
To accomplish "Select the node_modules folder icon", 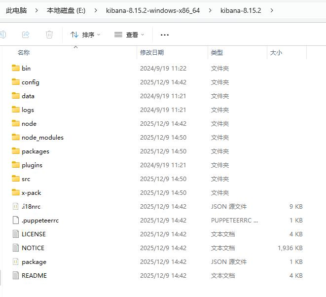I will coord(16,137).
